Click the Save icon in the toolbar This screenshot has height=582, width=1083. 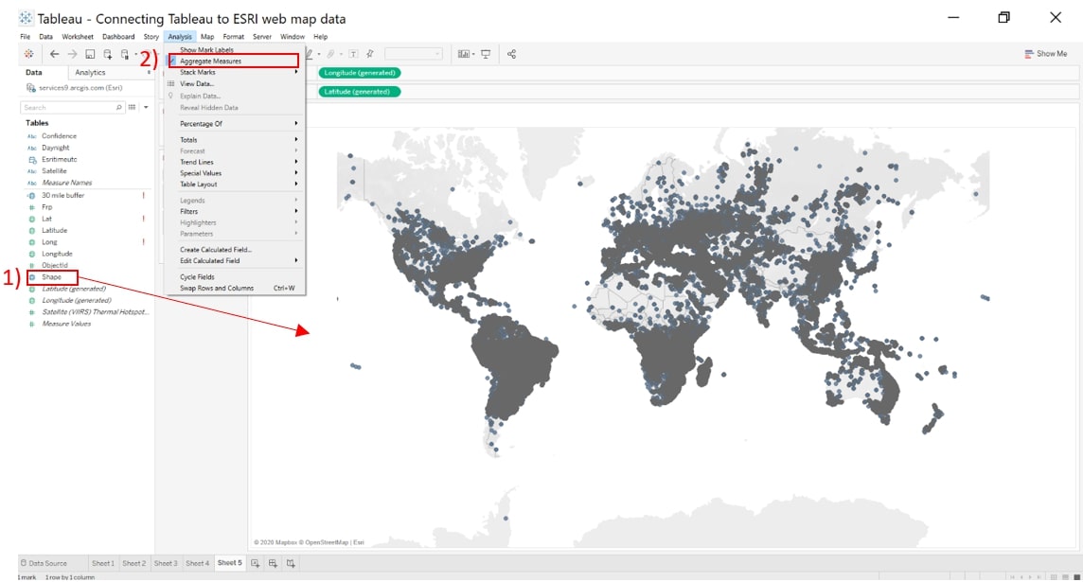(90, 54)
